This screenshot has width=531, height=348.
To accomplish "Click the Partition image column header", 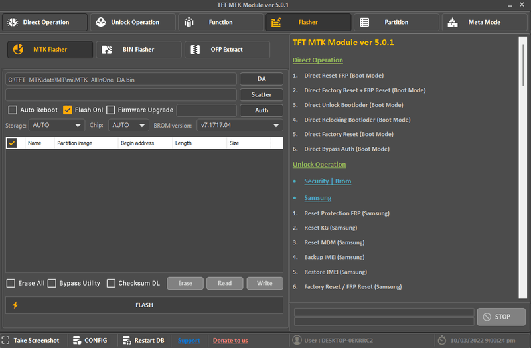I will pos(86,143).
